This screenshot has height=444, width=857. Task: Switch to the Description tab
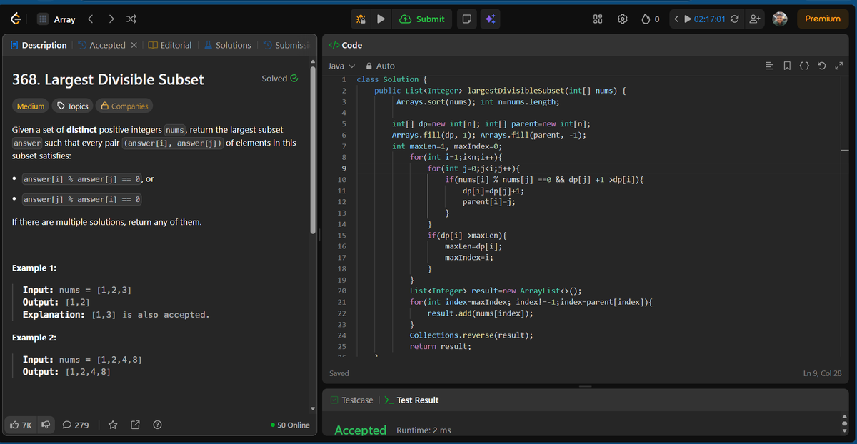pyautogui.click(x=39, y=45)
